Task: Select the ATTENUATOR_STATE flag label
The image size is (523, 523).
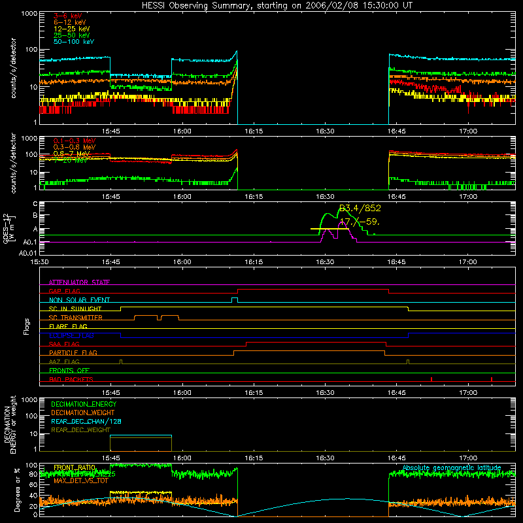Action: pos(79,282)
